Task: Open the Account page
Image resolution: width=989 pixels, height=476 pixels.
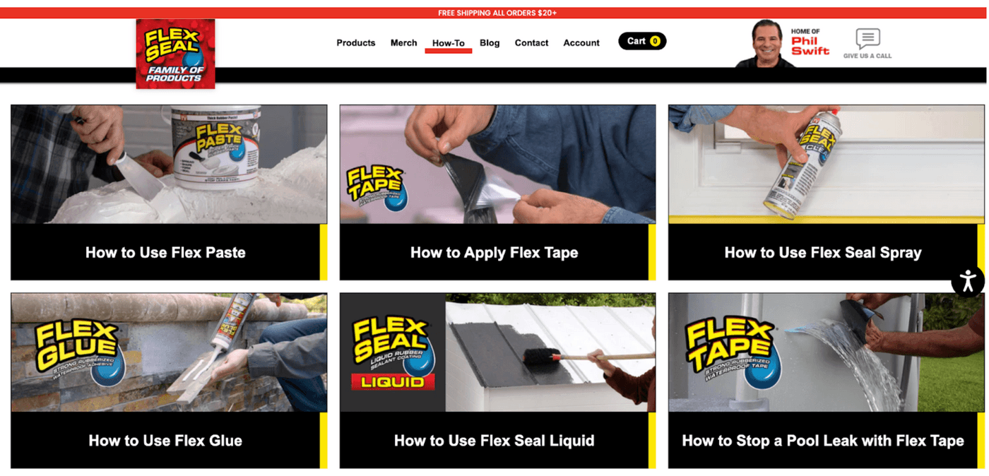Action: pyautogui.click(x=581, y=42)
